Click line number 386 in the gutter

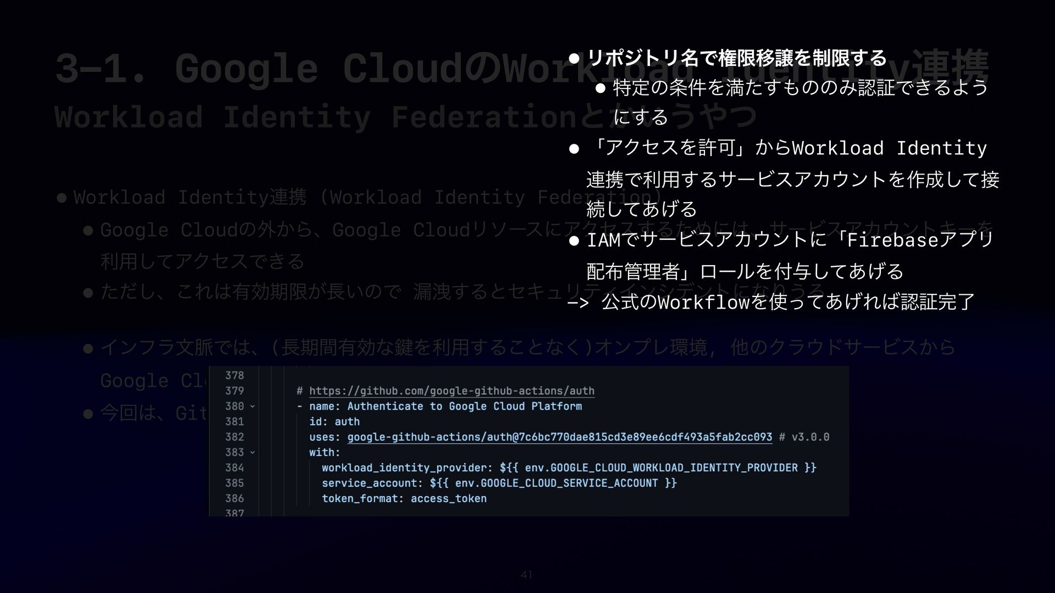pos(234,499)
